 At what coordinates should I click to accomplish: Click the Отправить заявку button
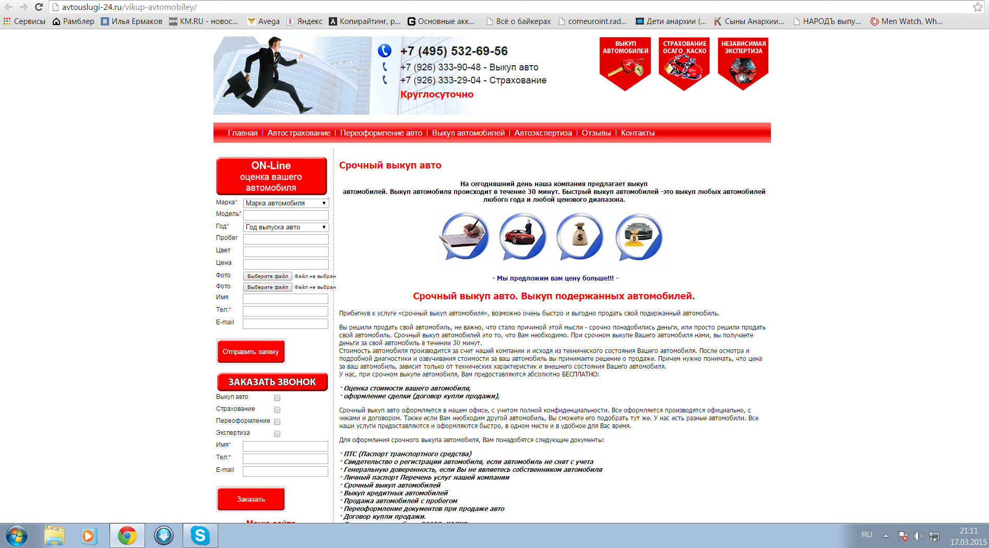click(x=251, y=351)
